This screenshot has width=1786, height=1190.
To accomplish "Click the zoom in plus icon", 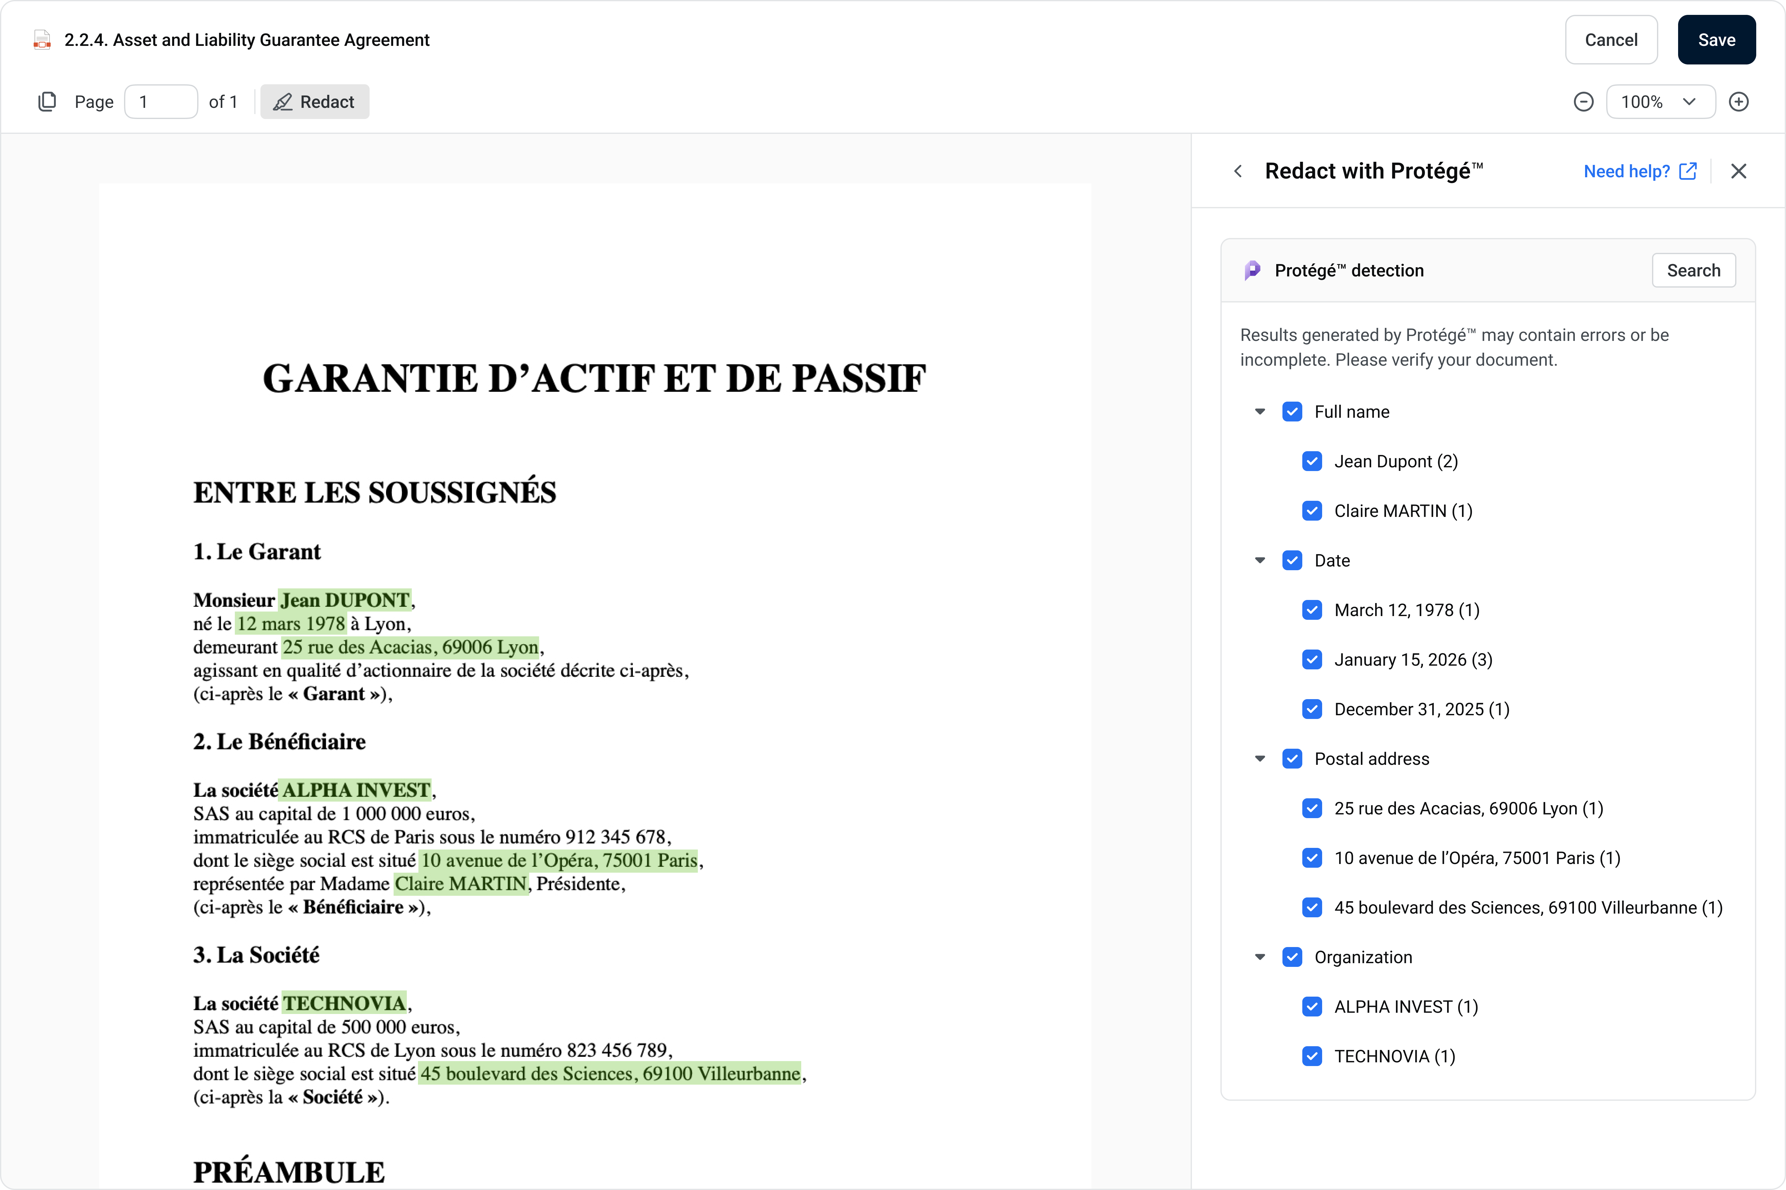I will click(1738, 102).
